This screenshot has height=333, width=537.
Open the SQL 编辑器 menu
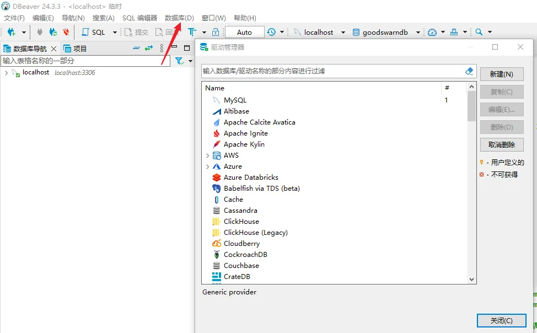(139, 18)
